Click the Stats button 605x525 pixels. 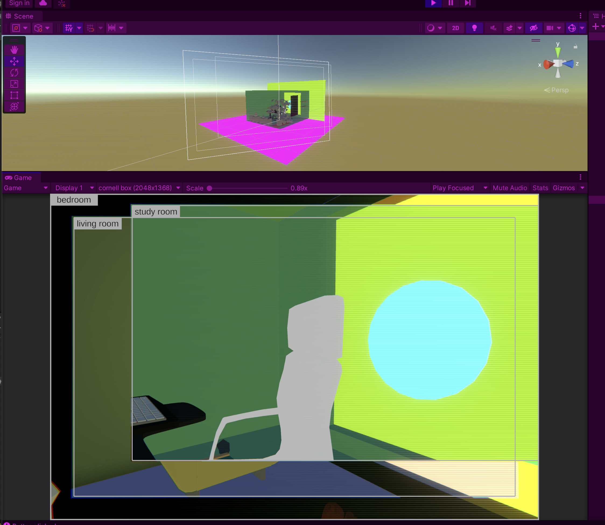coord(540,188)
